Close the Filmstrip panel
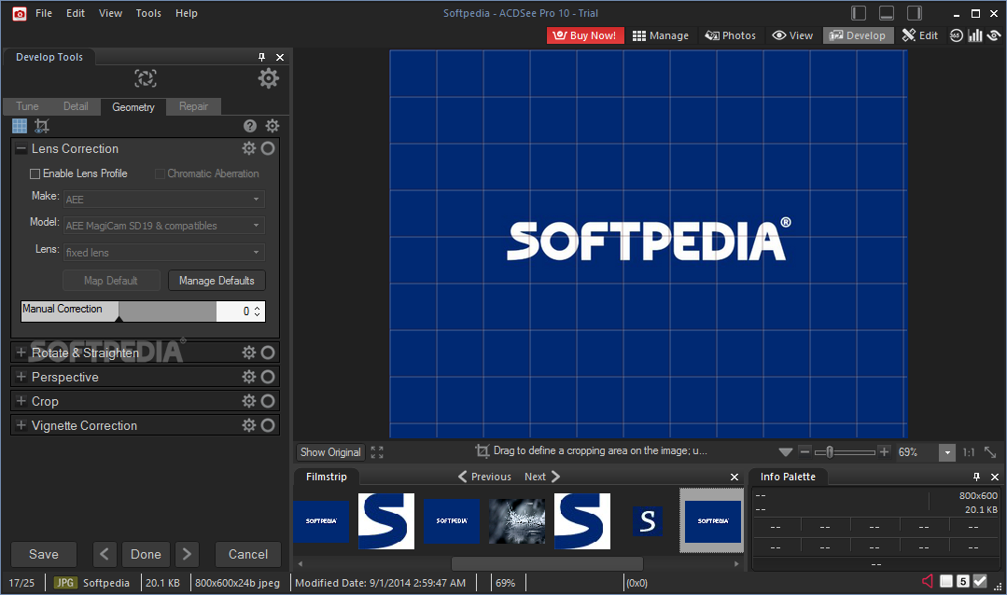Screen dimensions: 1007x595 tap(734, 477)
